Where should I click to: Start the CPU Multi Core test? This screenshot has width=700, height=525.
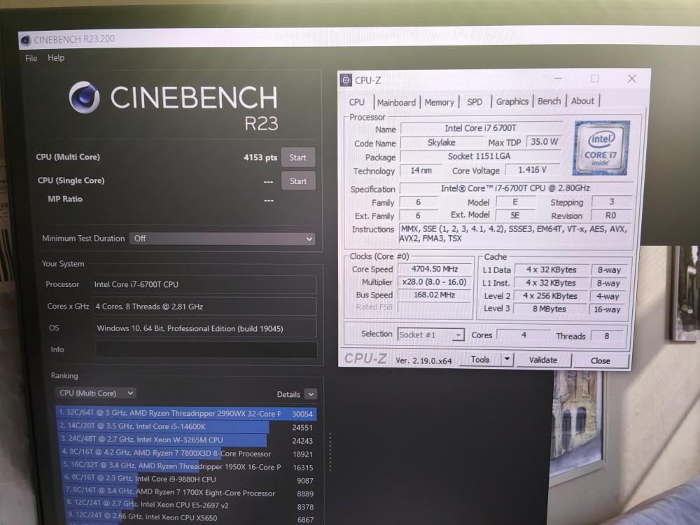(x=297, y=157)
